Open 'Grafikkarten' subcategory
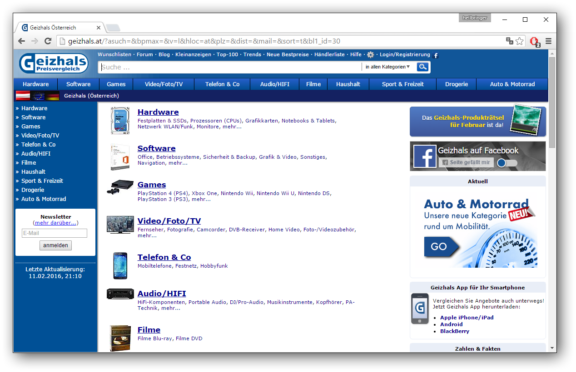This screenshot has width=576, height=372. tap(262, 121)
